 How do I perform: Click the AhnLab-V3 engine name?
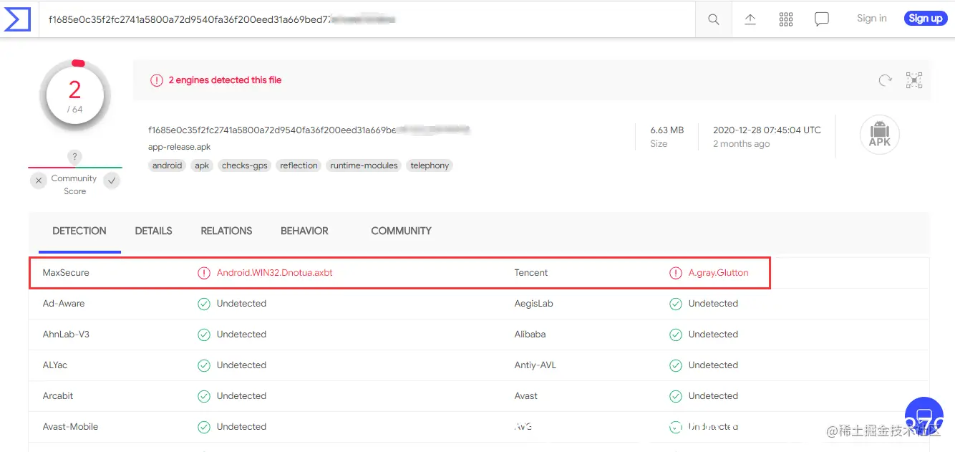coord(66,335)
